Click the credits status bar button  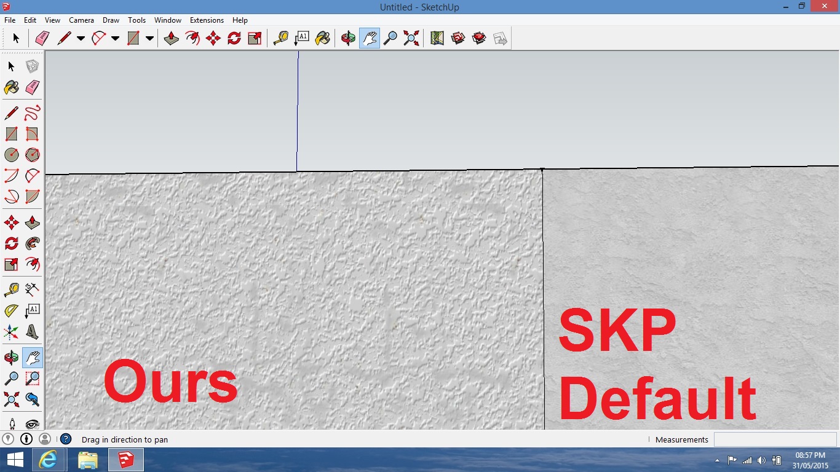pyautogui.click(x=26, y=439)
